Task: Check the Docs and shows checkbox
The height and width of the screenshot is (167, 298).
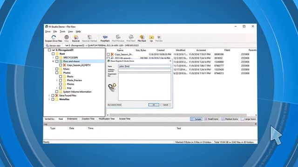Action: tap(57, 61)
